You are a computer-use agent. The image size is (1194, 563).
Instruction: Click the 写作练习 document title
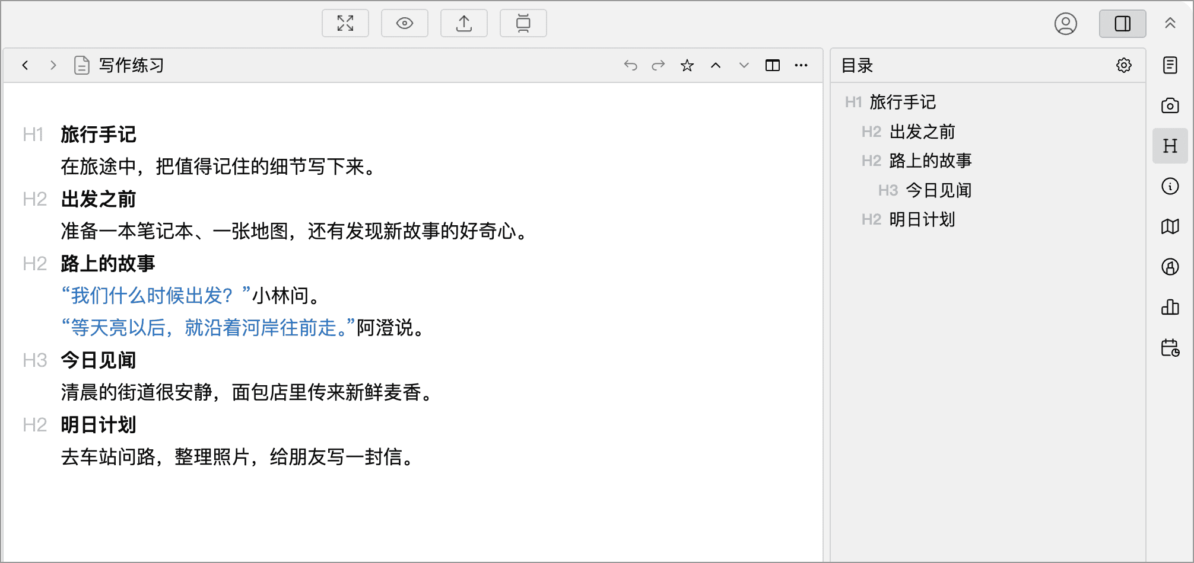point(131,65)
